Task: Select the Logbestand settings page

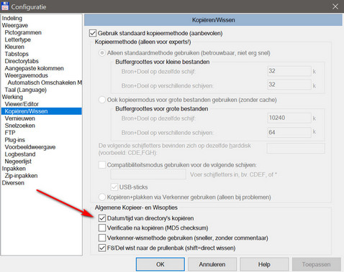Action: pyautogui.click(x=20, y=154)
